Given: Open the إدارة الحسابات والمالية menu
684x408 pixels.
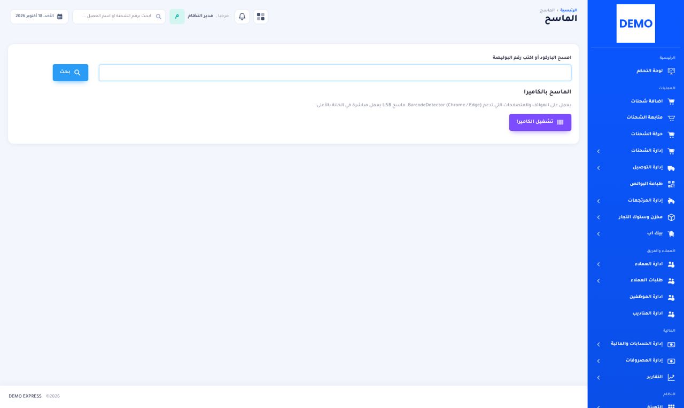Looking at the screenshot, I should coord(636,344).
